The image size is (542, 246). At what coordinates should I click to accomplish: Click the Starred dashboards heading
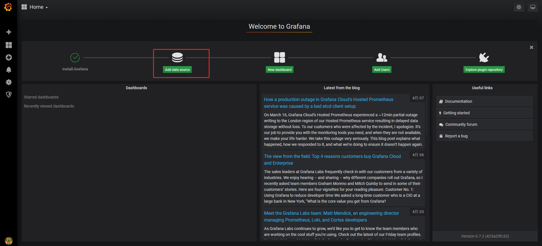click(41, 97)
